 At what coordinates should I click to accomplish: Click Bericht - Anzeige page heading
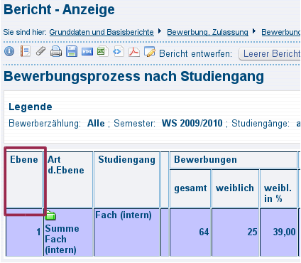[x=59, y=9]
